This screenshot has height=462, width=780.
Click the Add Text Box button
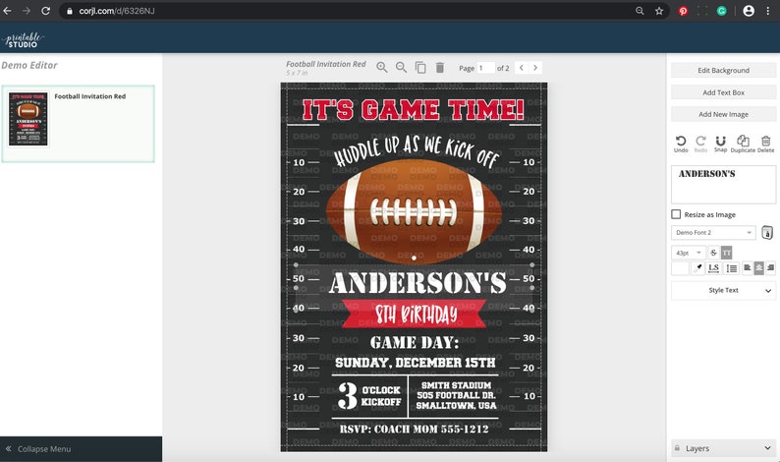point(723,92)
